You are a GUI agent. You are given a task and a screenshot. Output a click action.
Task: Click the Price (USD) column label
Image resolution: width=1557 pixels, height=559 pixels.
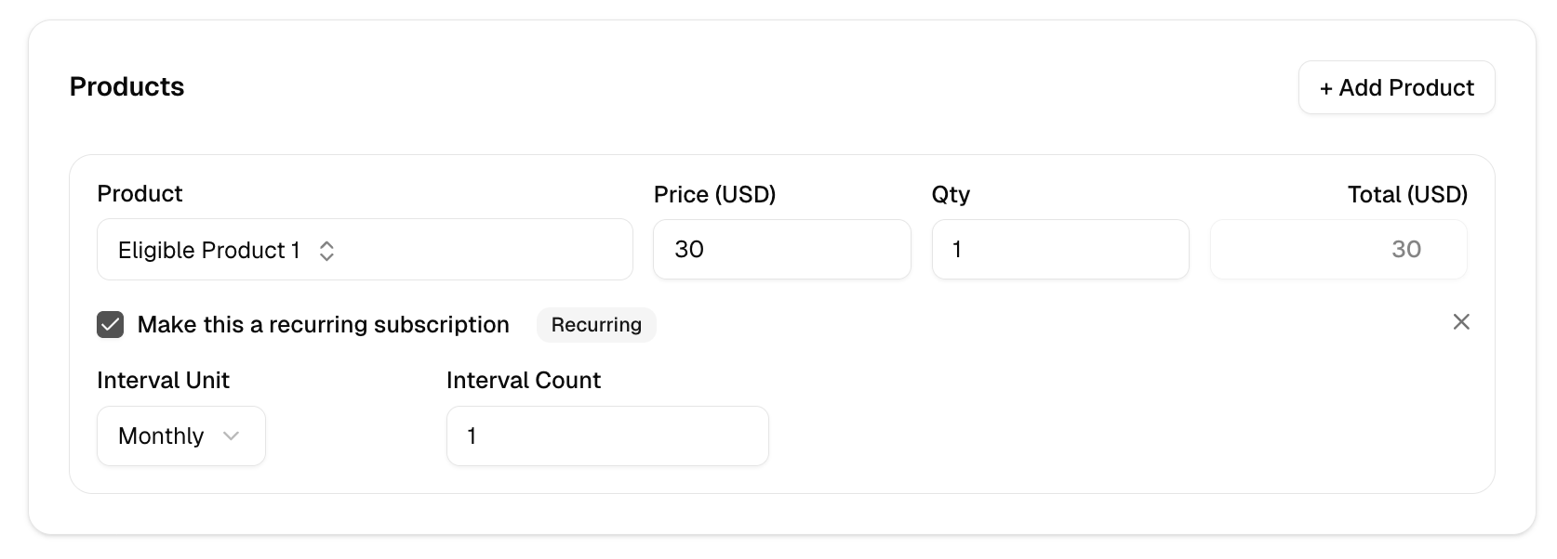pyautogui.click(x=714, y=195)
